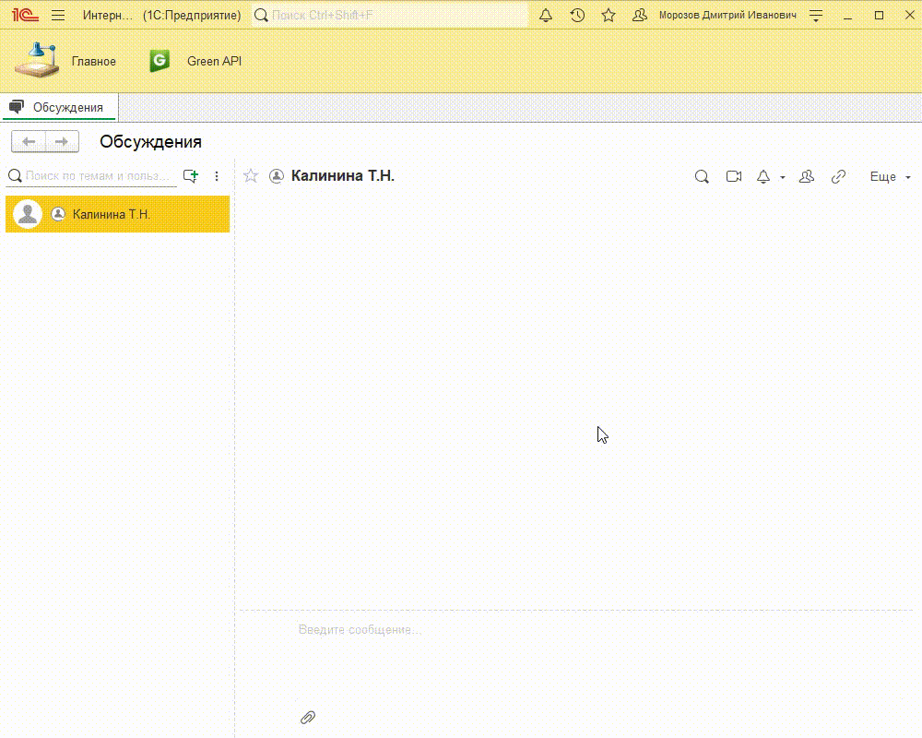Start a video call with Калинина Т.Н.
Viewport: 922px width, 738px height.
(x=733, y=176)
